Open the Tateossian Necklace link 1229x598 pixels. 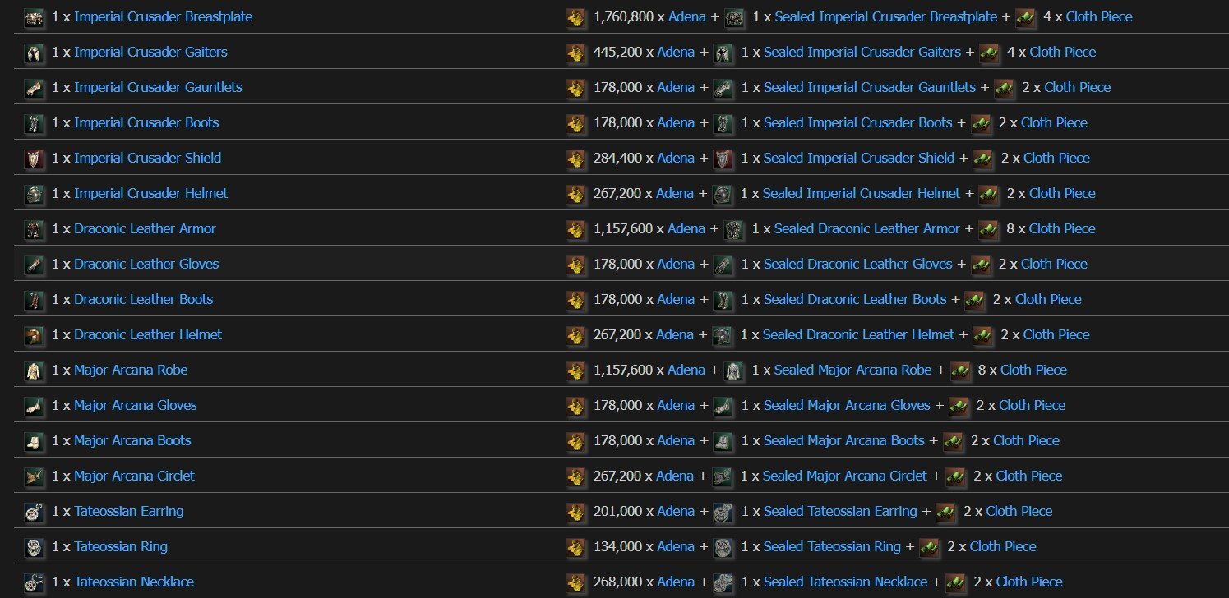tap(134, 582)
